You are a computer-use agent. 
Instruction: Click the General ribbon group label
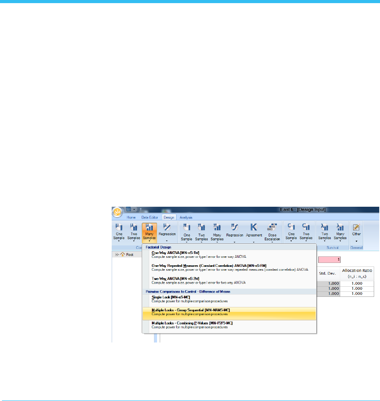(x=357, y=248)
